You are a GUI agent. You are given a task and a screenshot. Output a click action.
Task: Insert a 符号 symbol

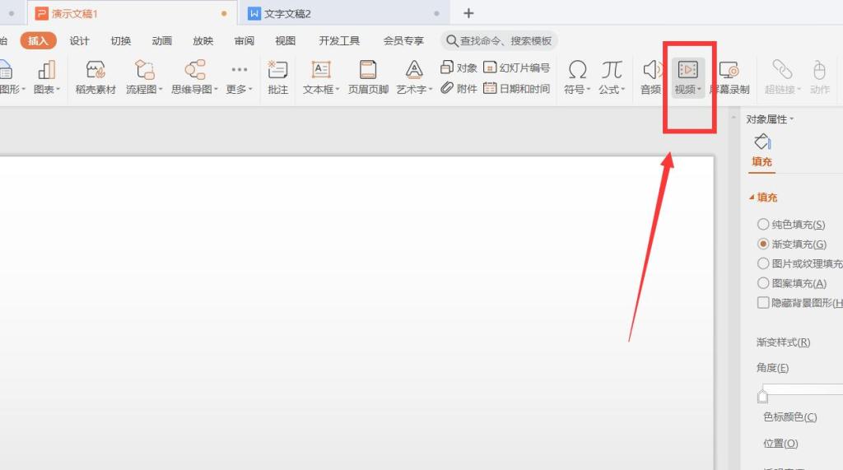click(x=577, y=77)
